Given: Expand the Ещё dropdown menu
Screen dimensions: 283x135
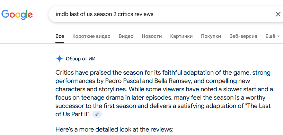Looking at the screenshot, I should (272, 36).
